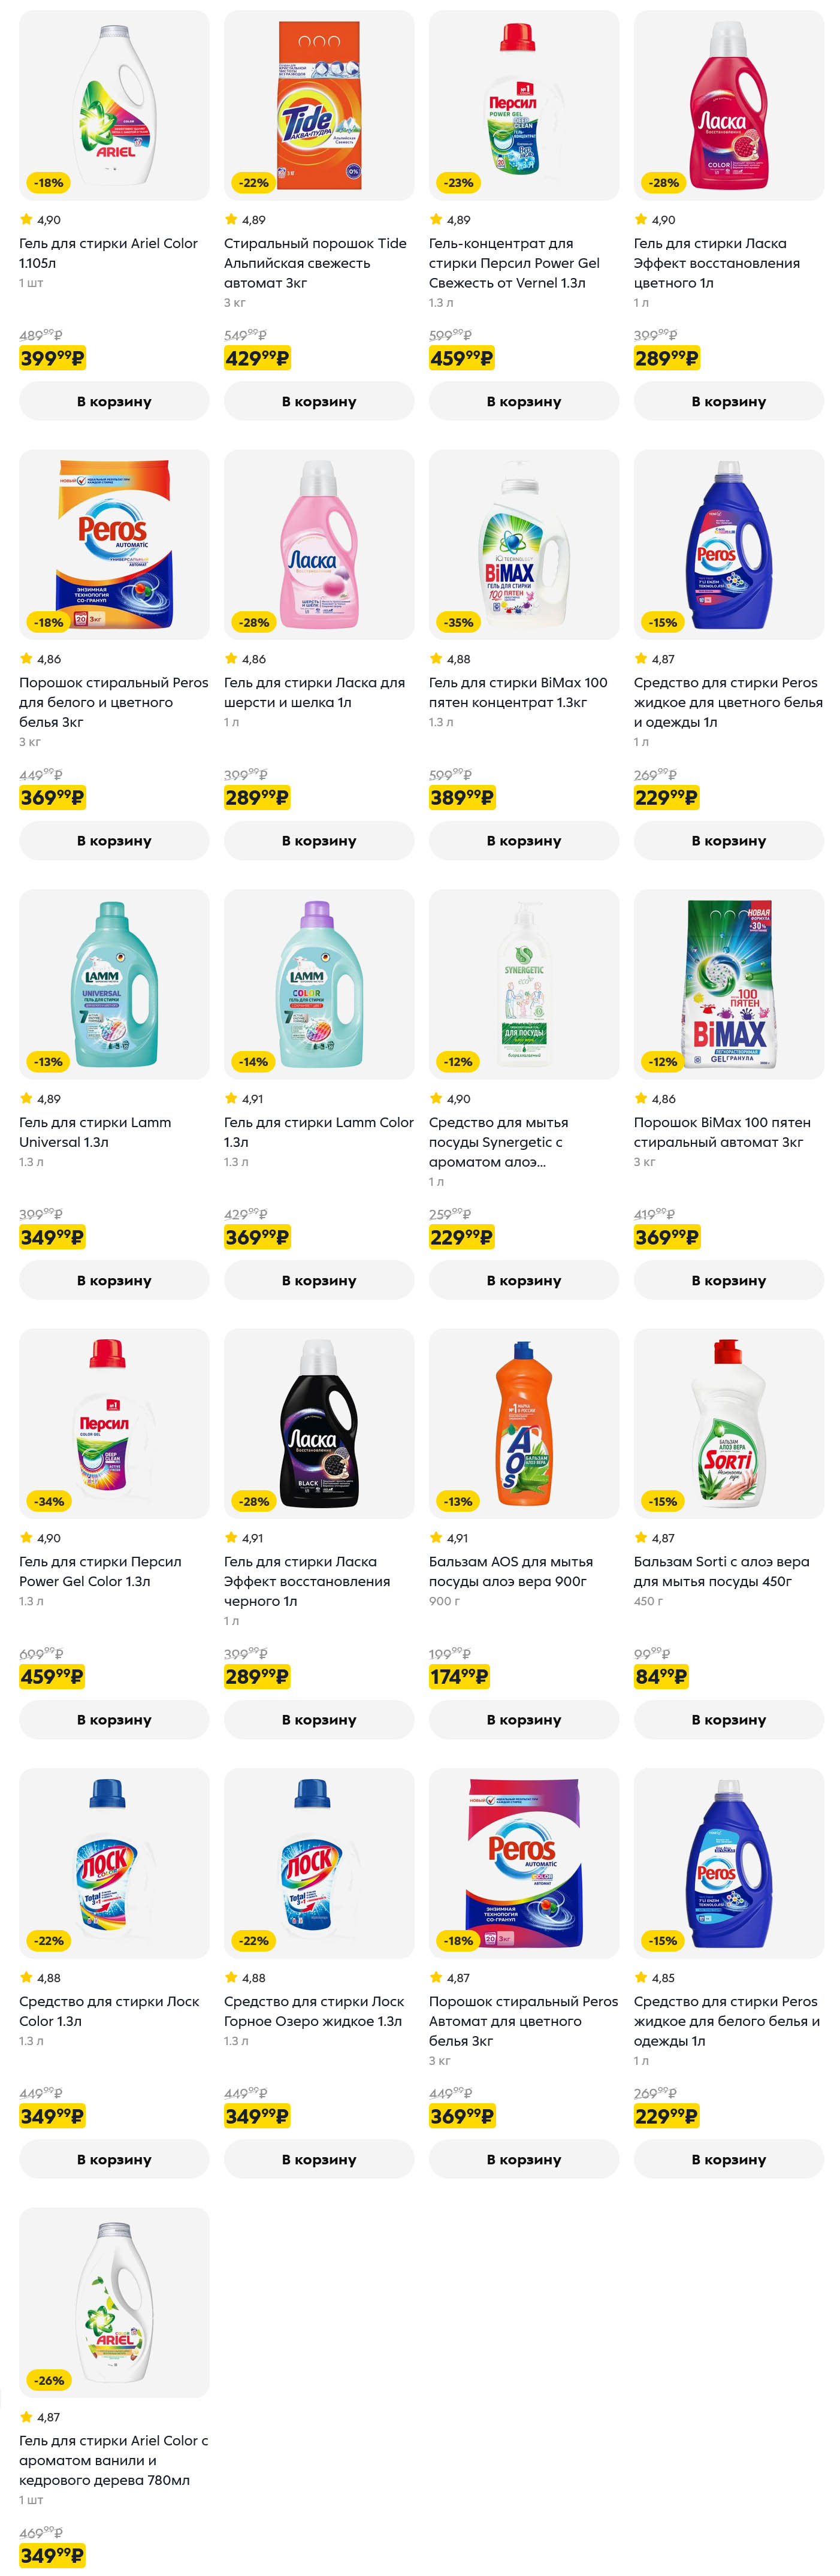Click the 389.99₽ price of BiMax gel

pyautogui.click(x=461, y=797)
